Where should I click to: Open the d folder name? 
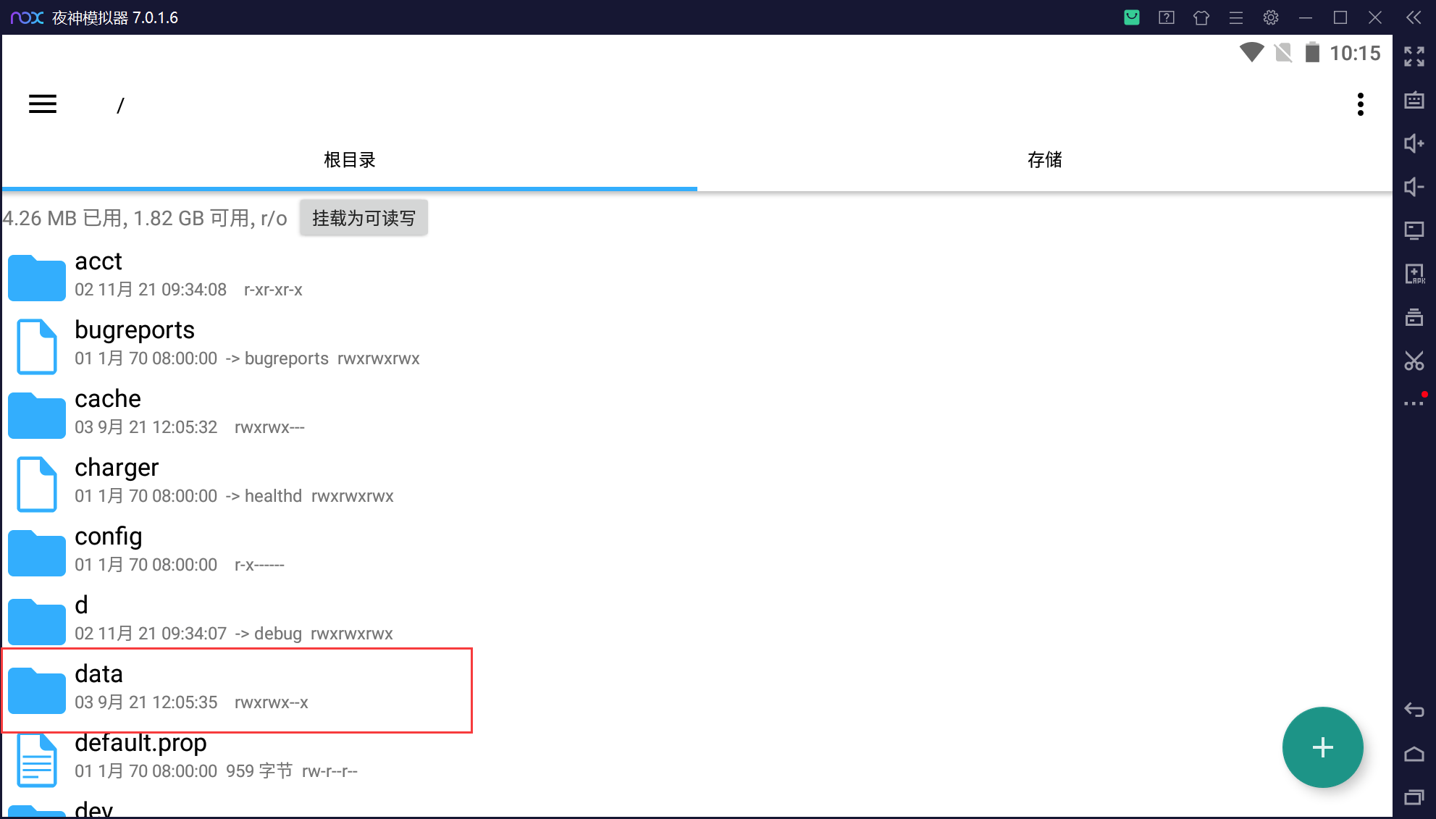[x=81, y=605]
